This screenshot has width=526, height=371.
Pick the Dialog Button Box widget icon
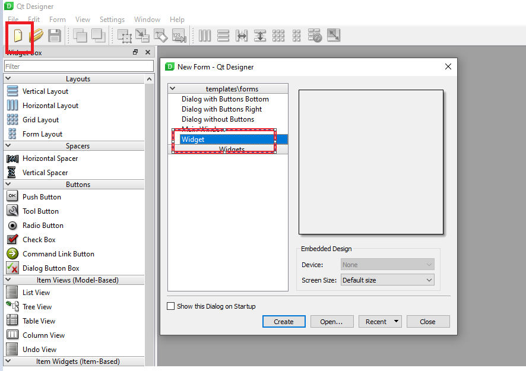(x=12, y=268)
